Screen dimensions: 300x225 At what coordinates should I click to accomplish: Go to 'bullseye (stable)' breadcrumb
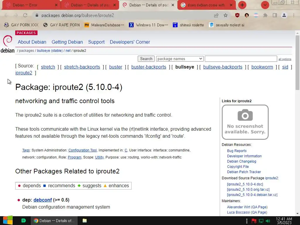[50, 50]
